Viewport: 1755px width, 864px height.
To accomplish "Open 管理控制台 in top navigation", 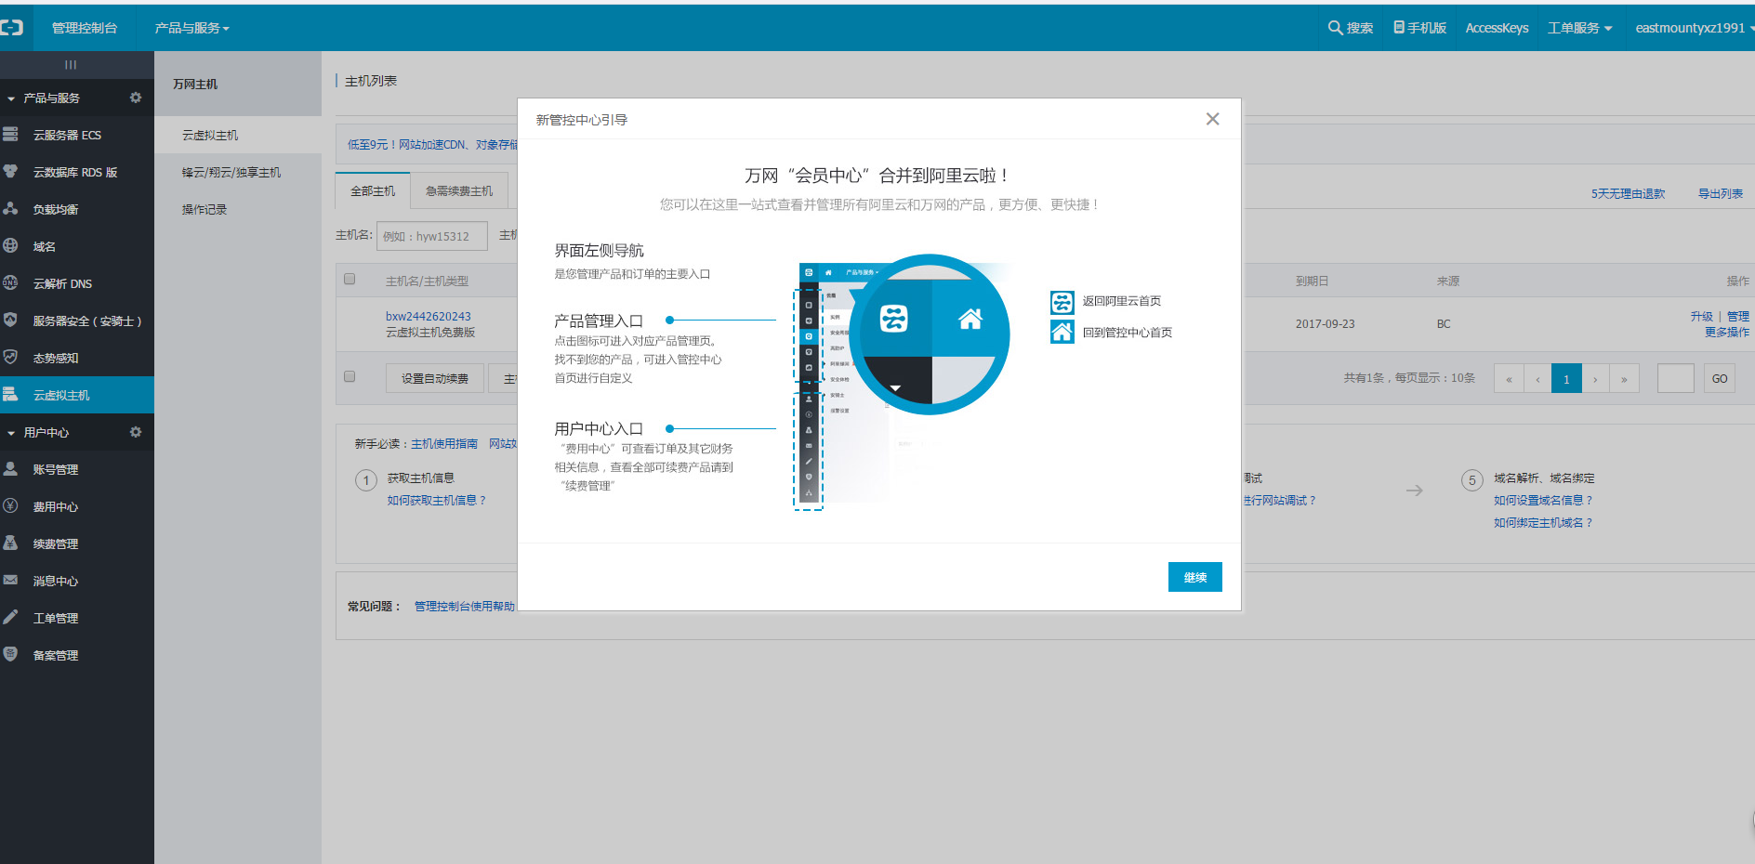I will [x=85, y=28].
